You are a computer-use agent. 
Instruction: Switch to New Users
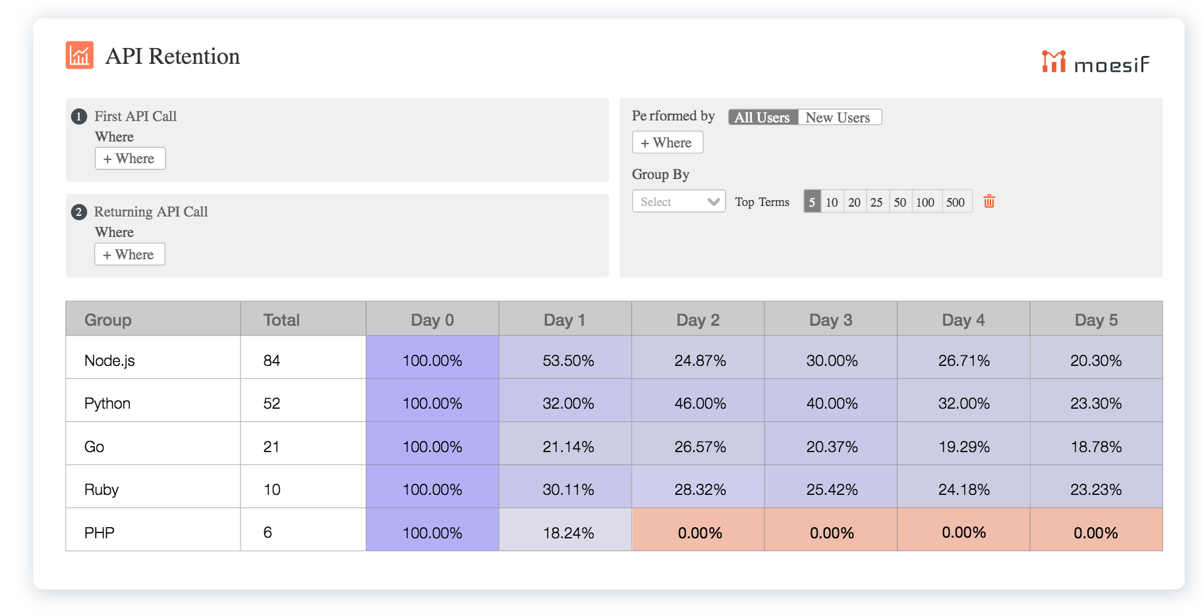click(838, 117)
